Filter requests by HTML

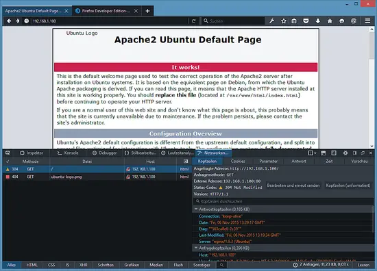(32, 265)
